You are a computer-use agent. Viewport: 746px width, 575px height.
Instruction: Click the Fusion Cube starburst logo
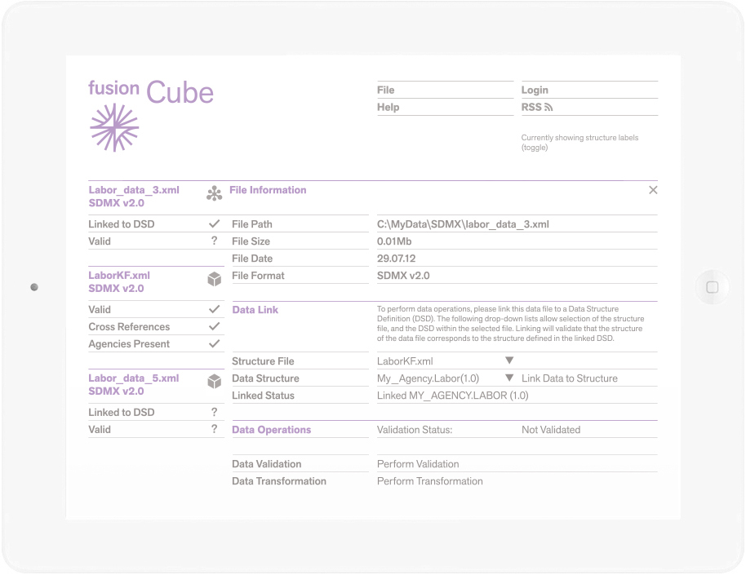113,127
